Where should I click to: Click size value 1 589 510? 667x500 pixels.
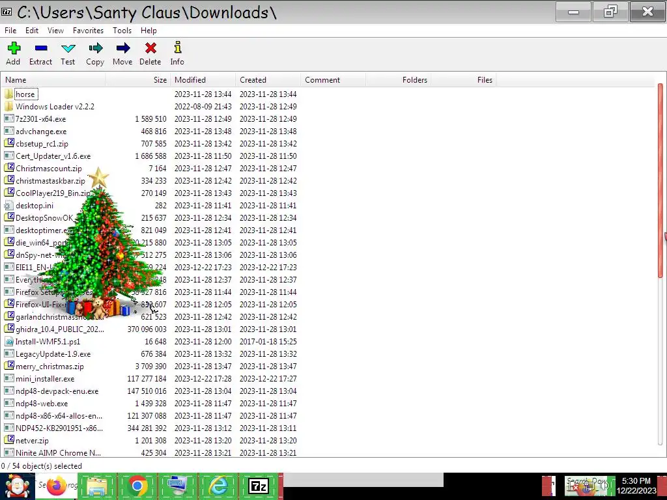(x=150, y=118)
